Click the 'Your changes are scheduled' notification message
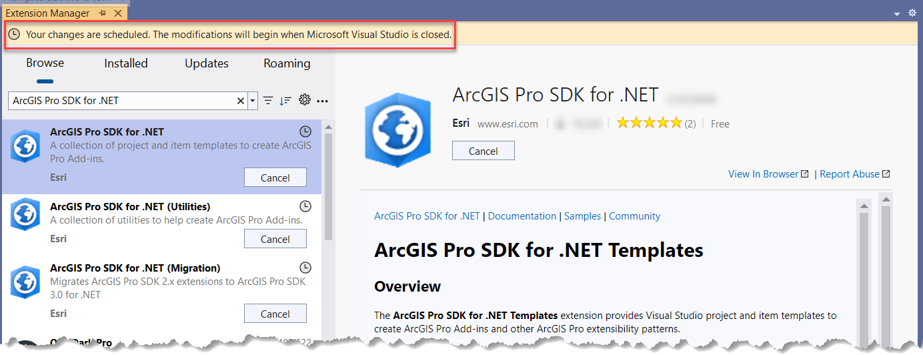Screen dimensions: 923x355 pos(239,34)
